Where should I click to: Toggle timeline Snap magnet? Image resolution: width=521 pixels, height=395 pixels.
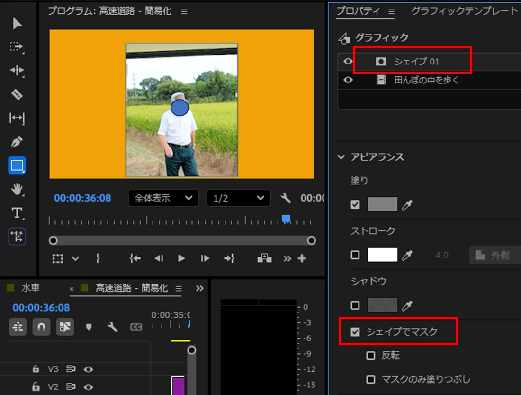tap(41, 327)
